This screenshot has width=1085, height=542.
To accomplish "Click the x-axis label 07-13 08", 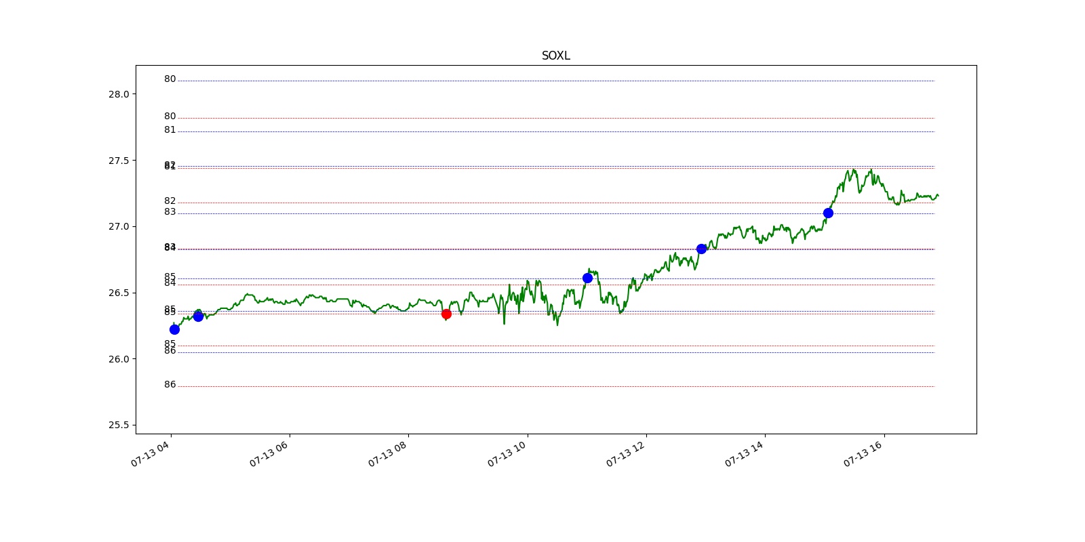I will 387,454.
